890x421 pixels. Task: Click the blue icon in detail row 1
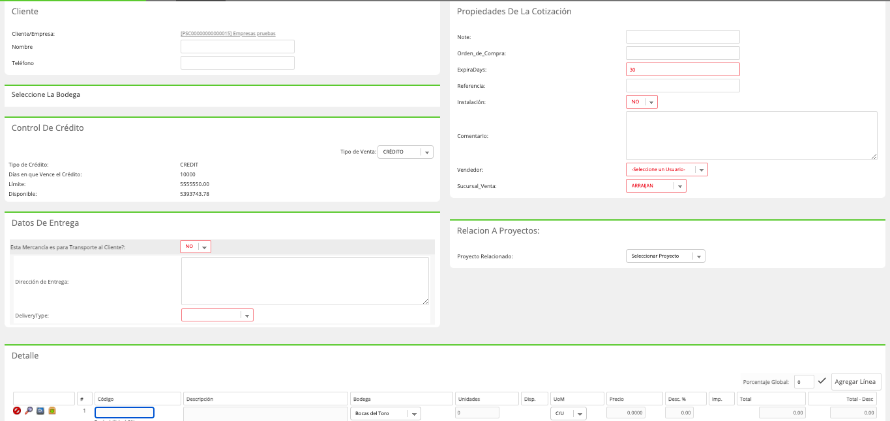40,411
